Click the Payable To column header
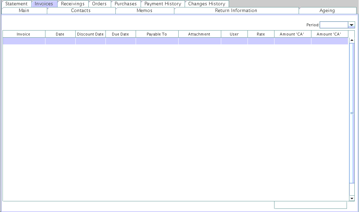Screen dimensions: 359x212 tap(157, 34)
